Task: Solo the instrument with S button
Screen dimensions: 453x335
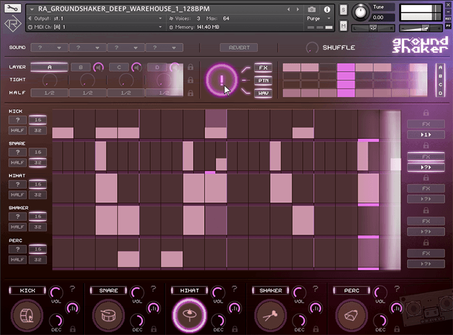Action: pos(343,10)
